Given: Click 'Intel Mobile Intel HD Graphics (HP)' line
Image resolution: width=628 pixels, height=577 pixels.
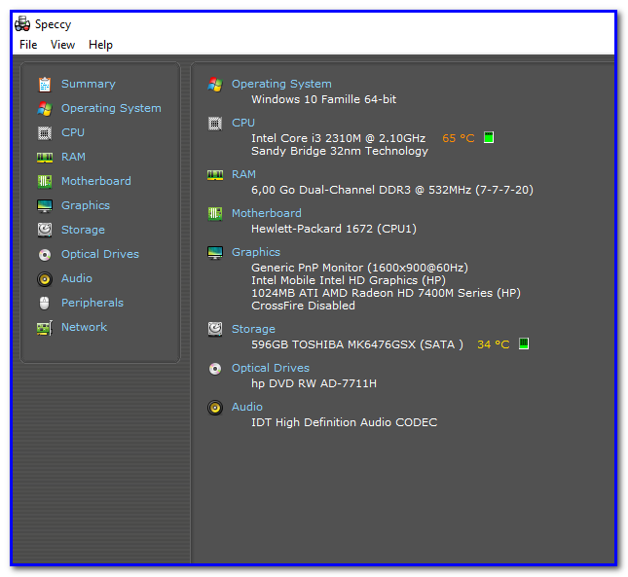Looking at the screenshot, I should [x=349, y=280].
